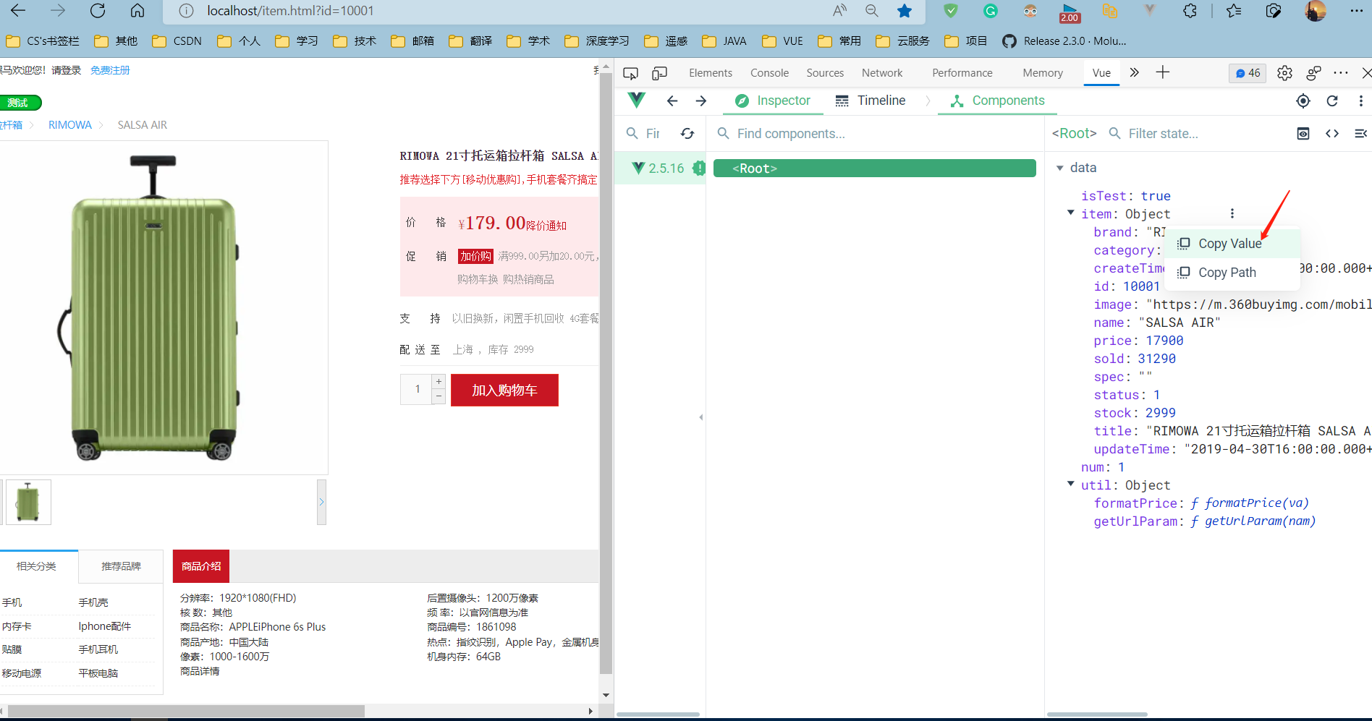Increase quantity with plus stepper

click(439, 381)
